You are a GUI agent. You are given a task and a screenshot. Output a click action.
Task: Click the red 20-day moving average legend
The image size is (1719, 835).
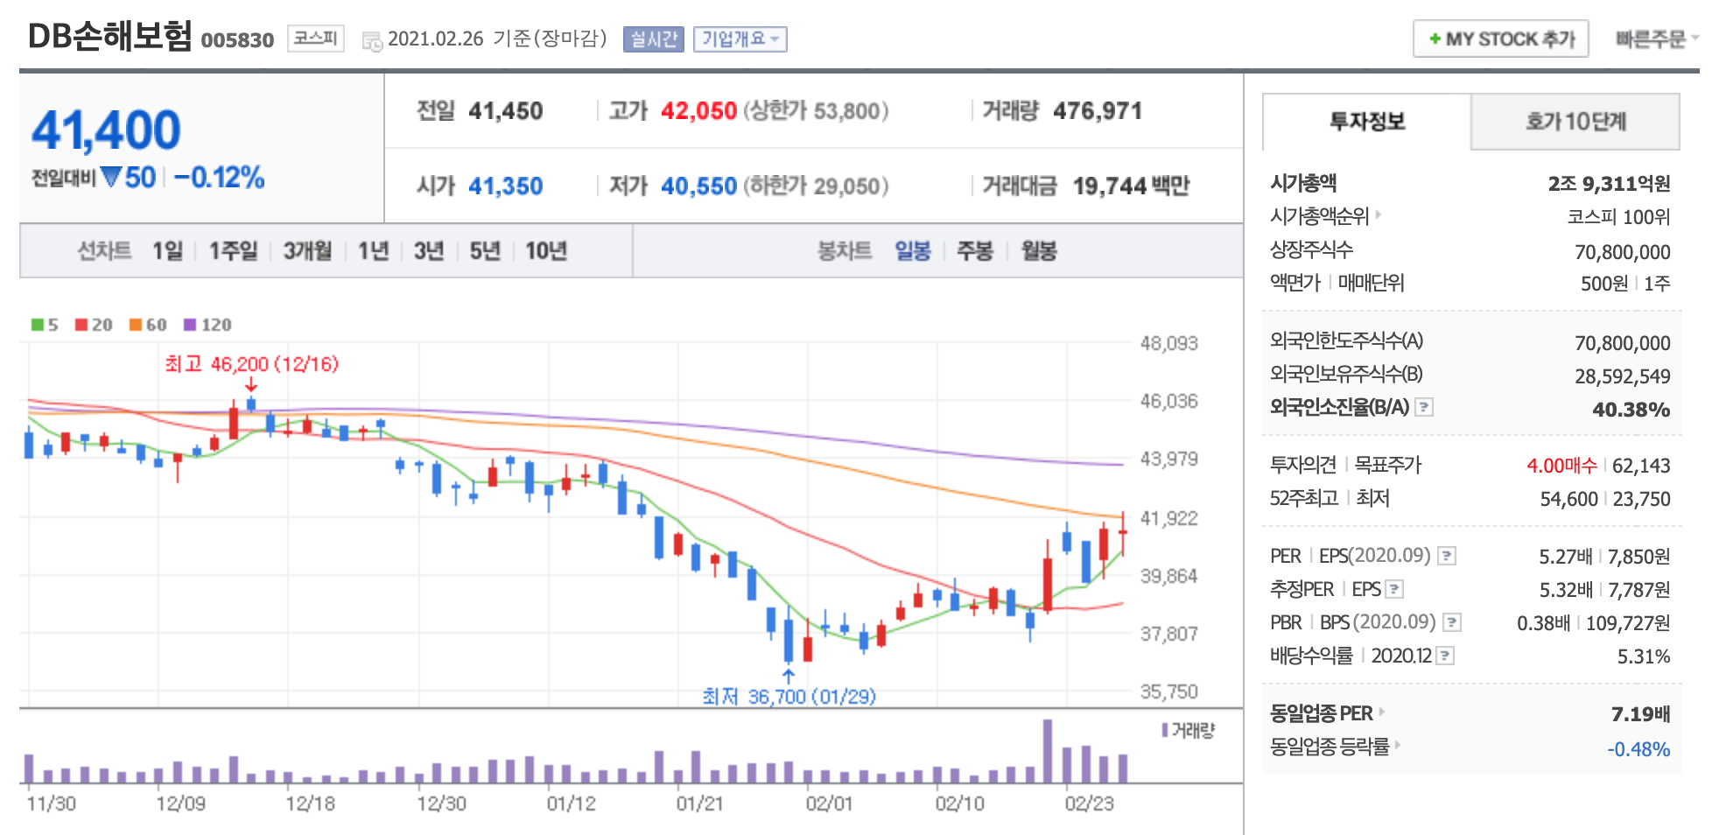(94, 325)
